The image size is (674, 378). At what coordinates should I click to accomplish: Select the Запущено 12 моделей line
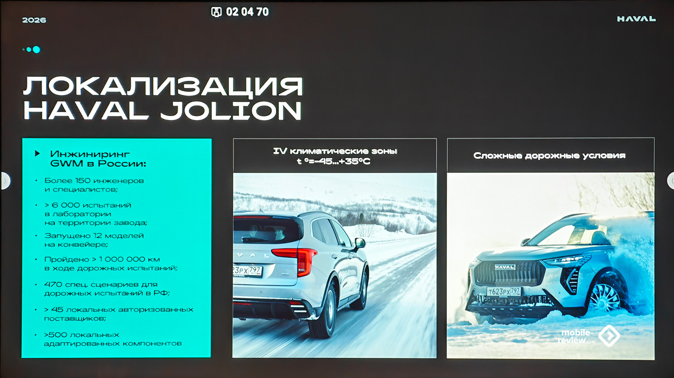click(94, 240)
